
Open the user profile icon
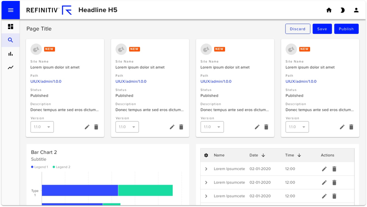tap(356, 10)
